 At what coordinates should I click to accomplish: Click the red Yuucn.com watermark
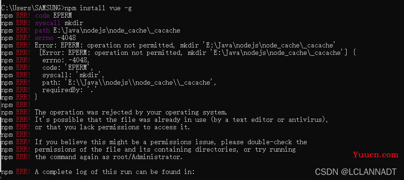(376, 155)
